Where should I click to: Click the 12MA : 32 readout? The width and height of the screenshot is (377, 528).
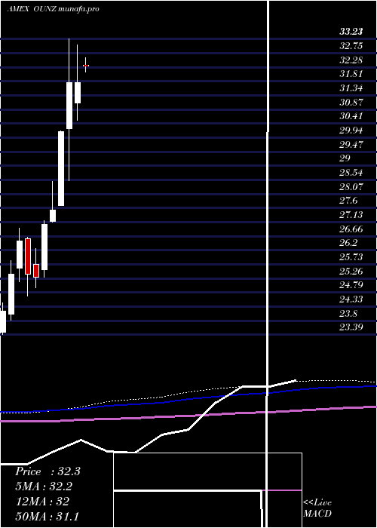42,502
